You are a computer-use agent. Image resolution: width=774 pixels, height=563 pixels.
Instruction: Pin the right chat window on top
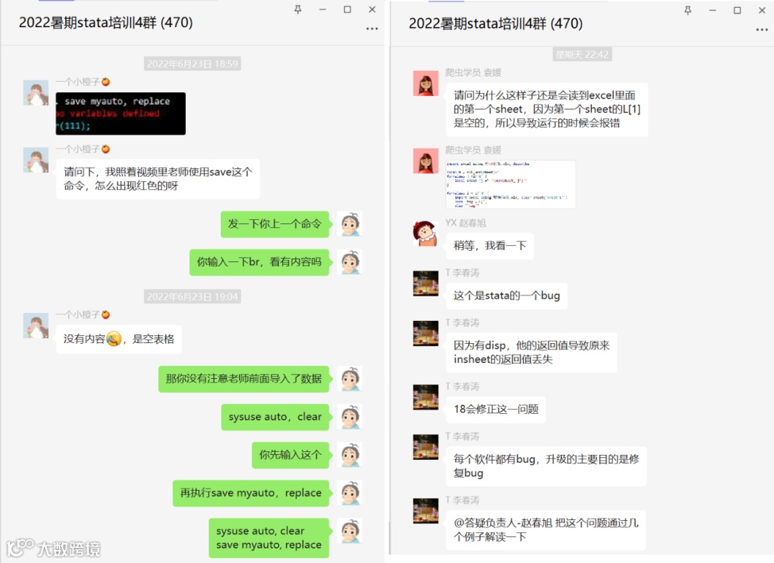[687, 10]
